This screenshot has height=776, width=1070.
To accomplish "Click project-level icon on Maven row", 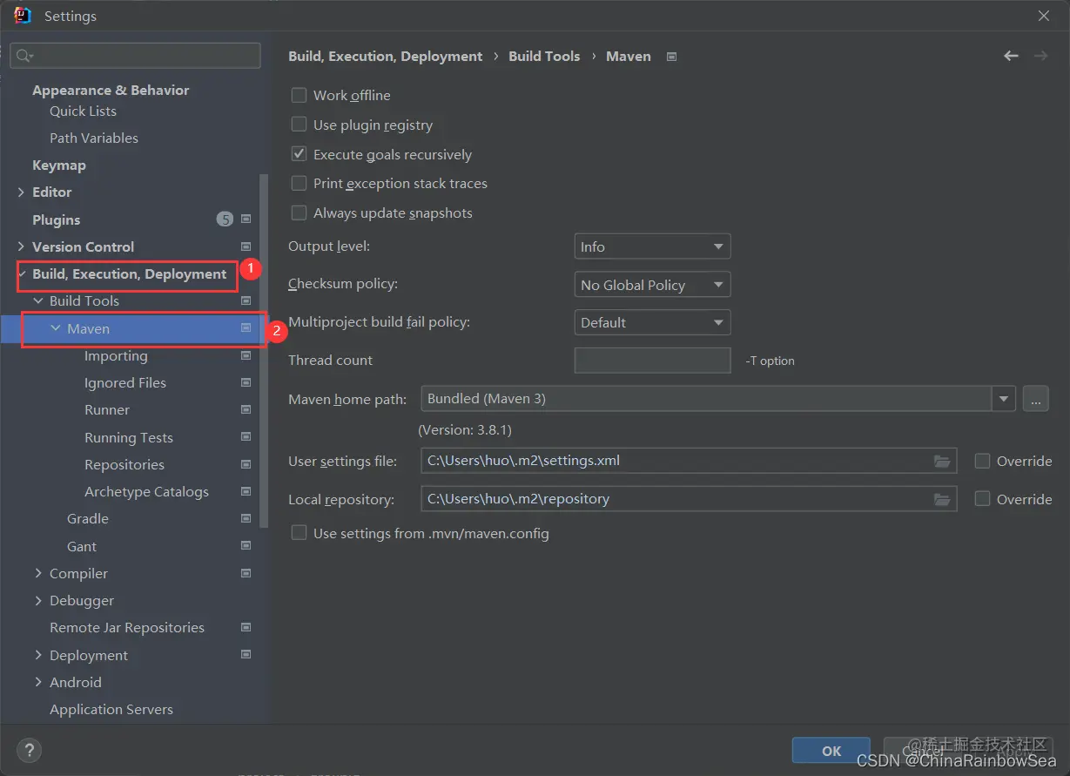I will click(246, 328).
